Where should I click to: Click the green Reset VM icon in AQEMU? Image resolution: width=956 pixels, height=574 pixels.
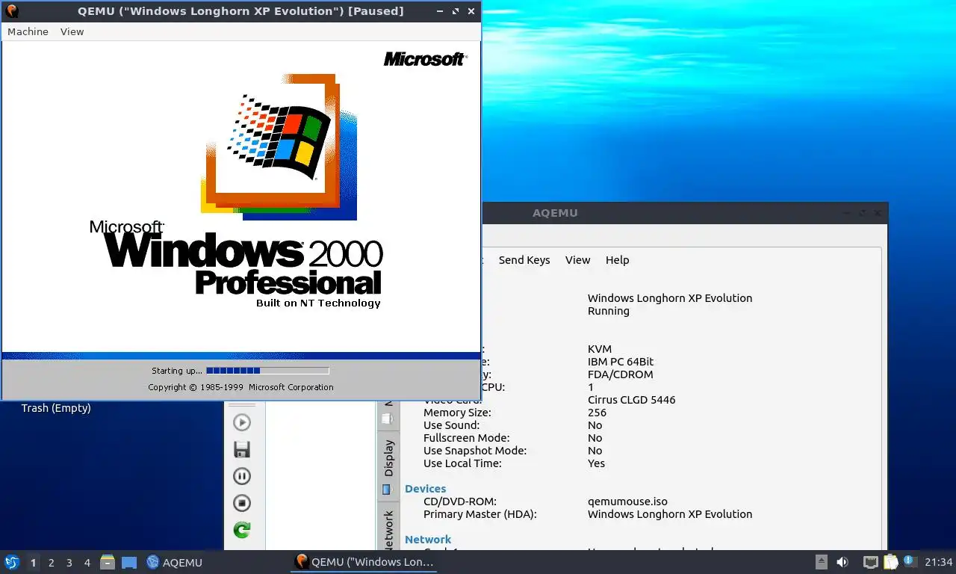click(x=241, y=530)
